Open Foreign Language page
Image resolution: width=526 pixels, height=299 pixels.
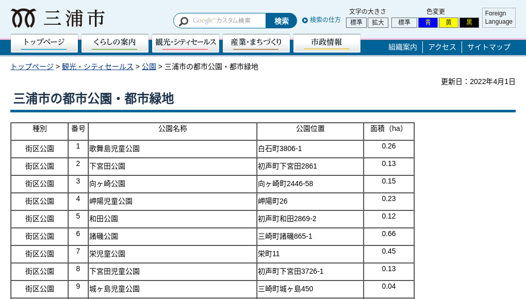[499, 18]
